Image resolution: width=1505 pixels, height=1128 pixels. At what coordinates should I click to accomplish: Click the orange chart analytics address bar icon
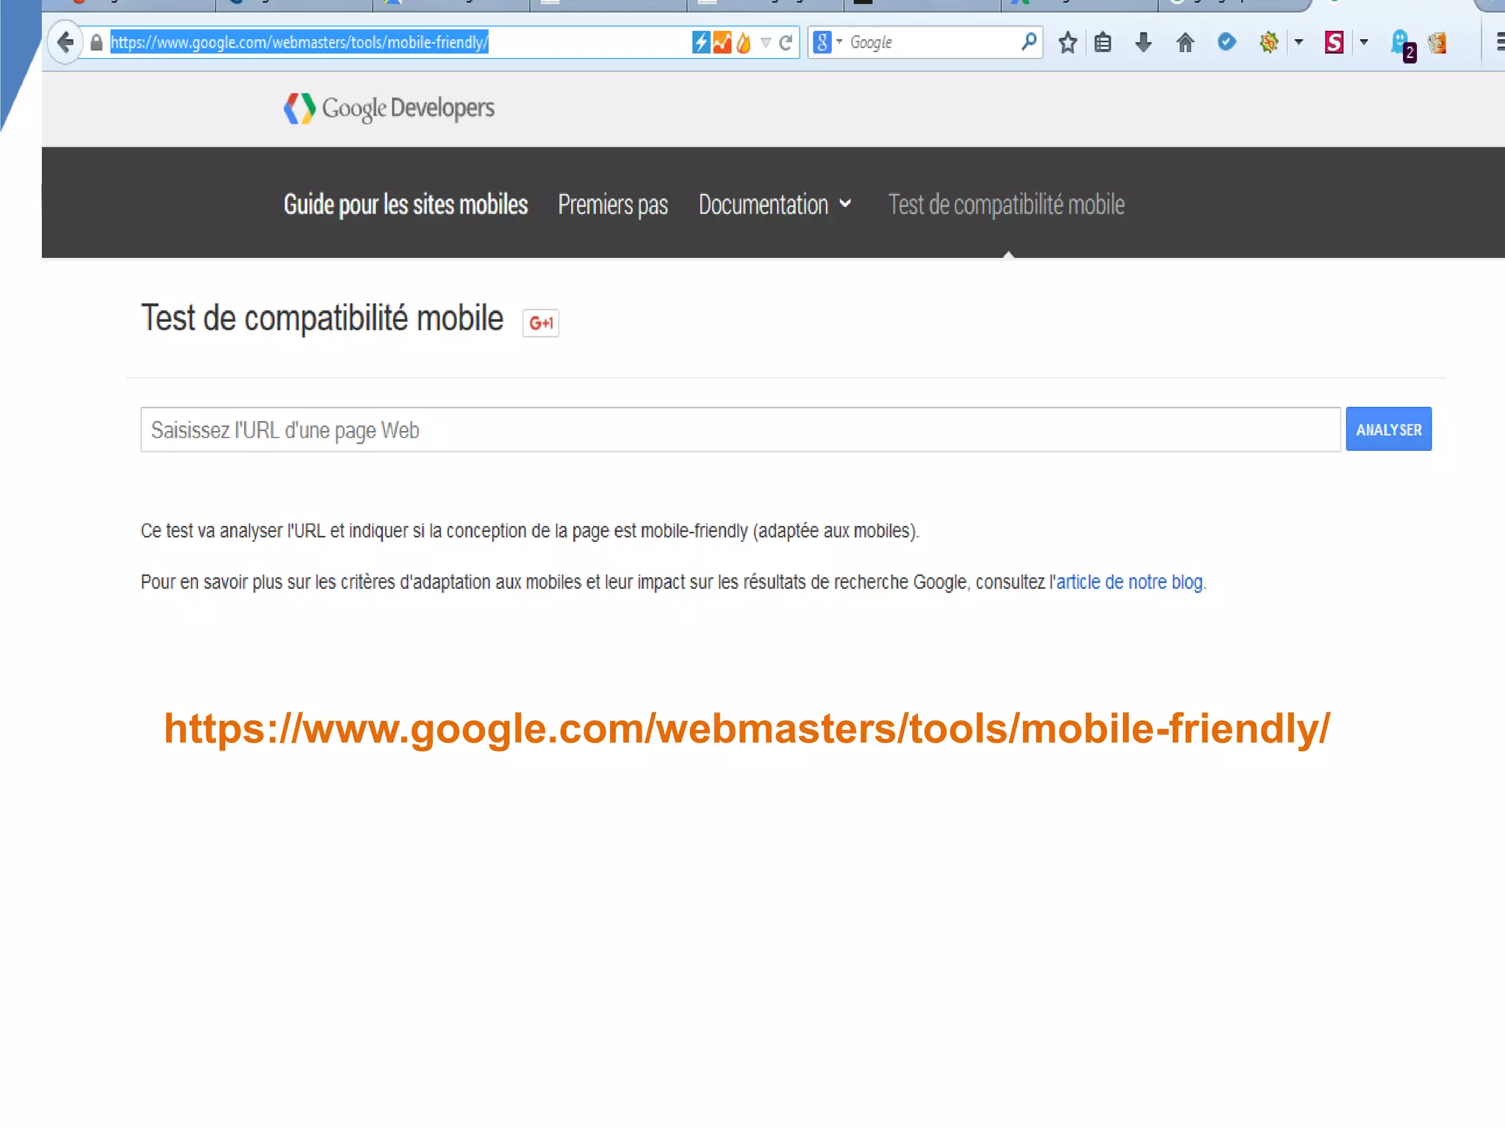click(722, 43)
